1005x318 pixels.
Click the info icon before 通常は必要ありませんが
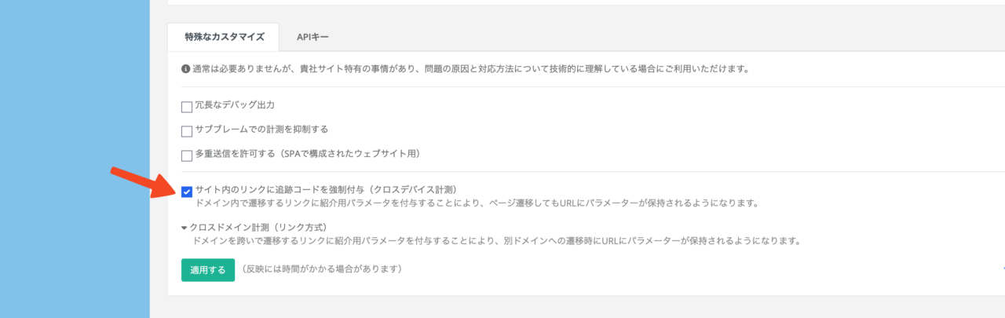(x=185, y=69)
